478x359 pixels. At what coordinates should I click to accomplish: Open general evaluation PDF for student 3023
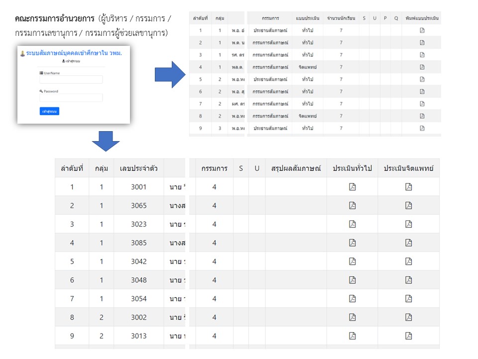pyautogui.click(x=352, y=224)
